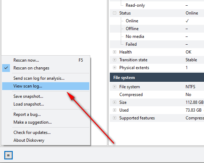Select Rescan now from the menu

(46, 60)
